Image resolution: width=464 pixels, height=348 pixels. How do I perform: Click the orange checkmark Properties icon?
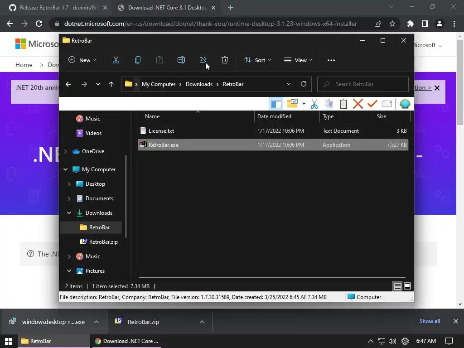pos(372,104)
